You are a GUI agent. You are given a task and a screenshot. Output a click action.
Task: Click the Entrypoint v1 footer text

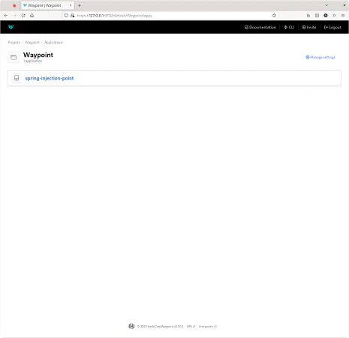pos(208,326)
